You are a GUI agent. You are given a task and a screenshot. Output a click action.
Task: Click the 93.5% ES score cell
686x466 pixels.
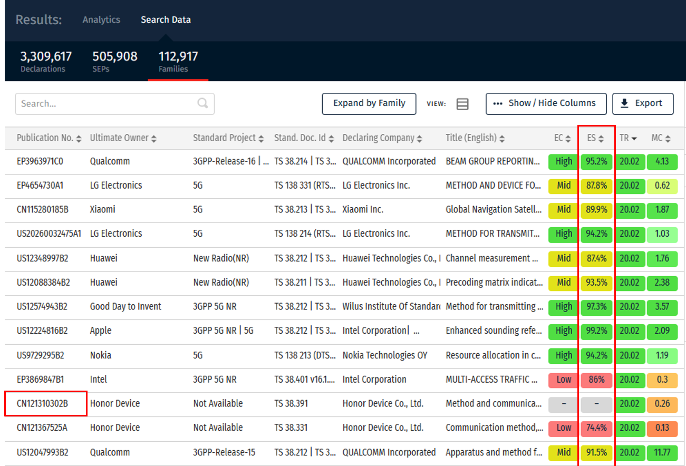point(596,283)
